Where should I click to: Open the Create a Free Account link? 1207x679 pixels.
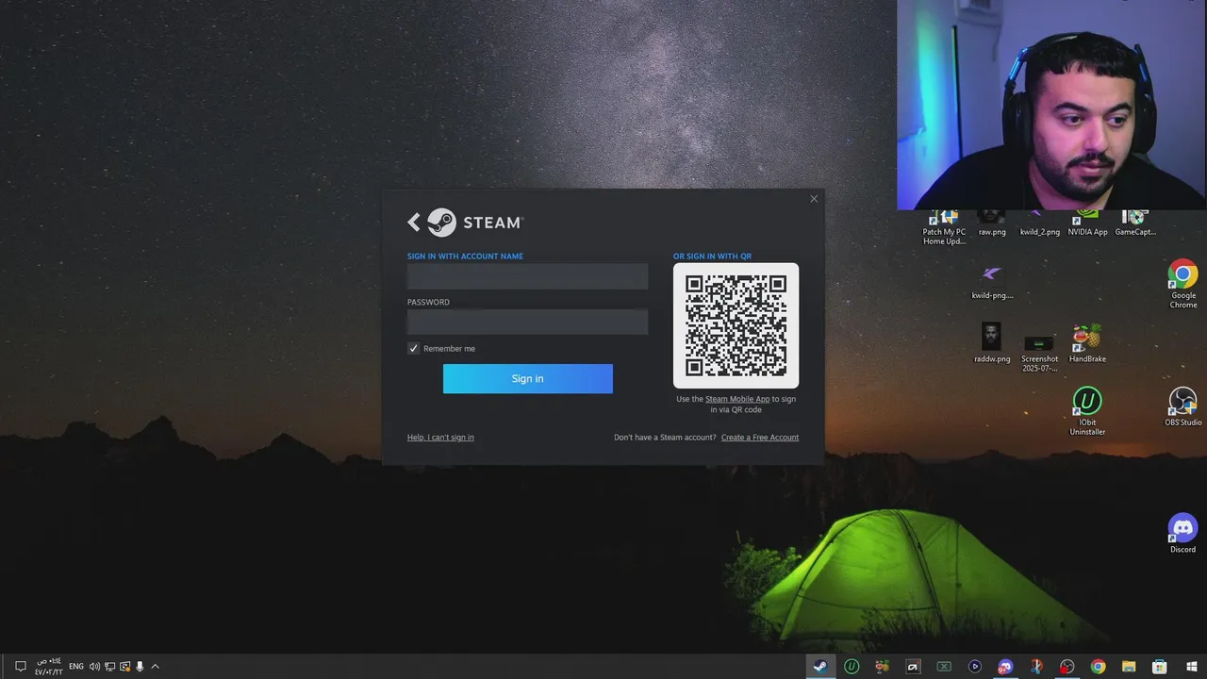(x=760, y=438)
